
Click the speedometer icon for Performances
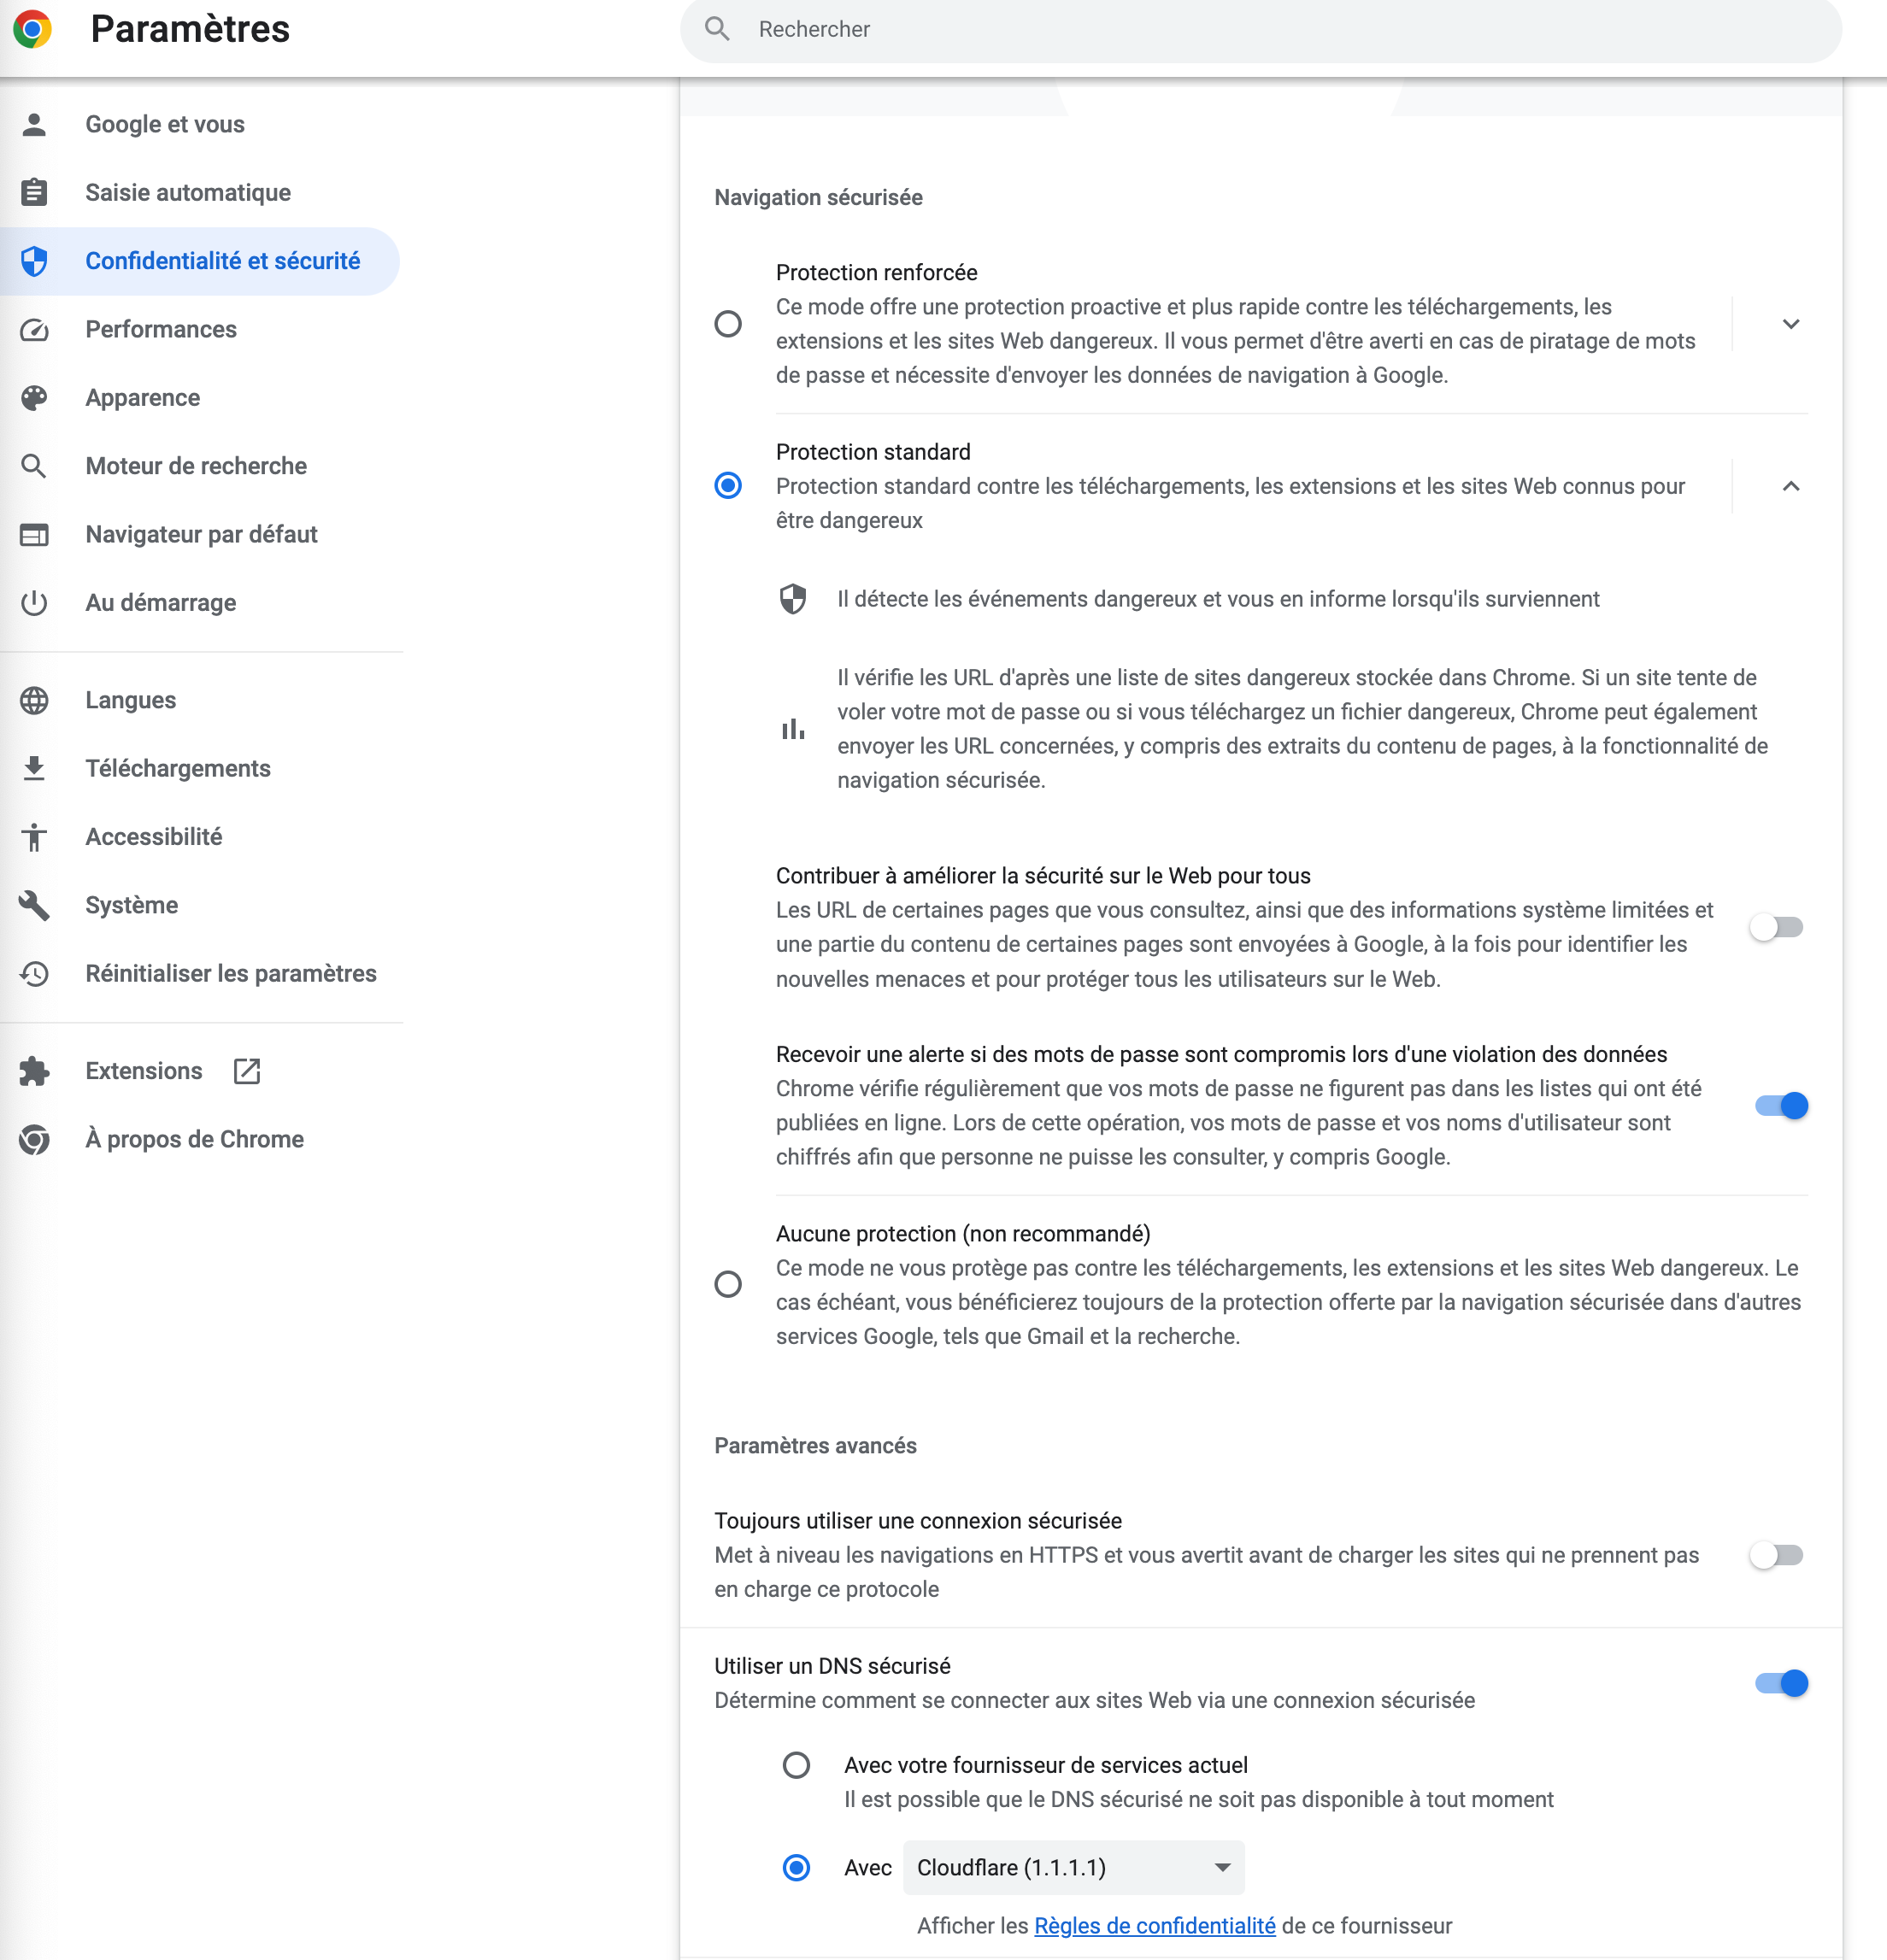(34, 329)
